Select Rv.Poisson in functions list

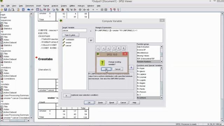tap(141, 92)
